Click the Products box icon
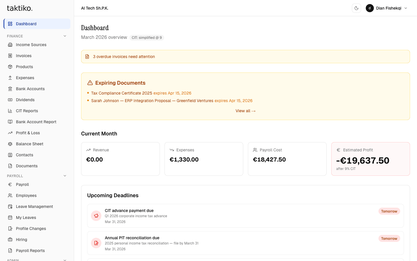417x261 pixels. click(10, 67)
